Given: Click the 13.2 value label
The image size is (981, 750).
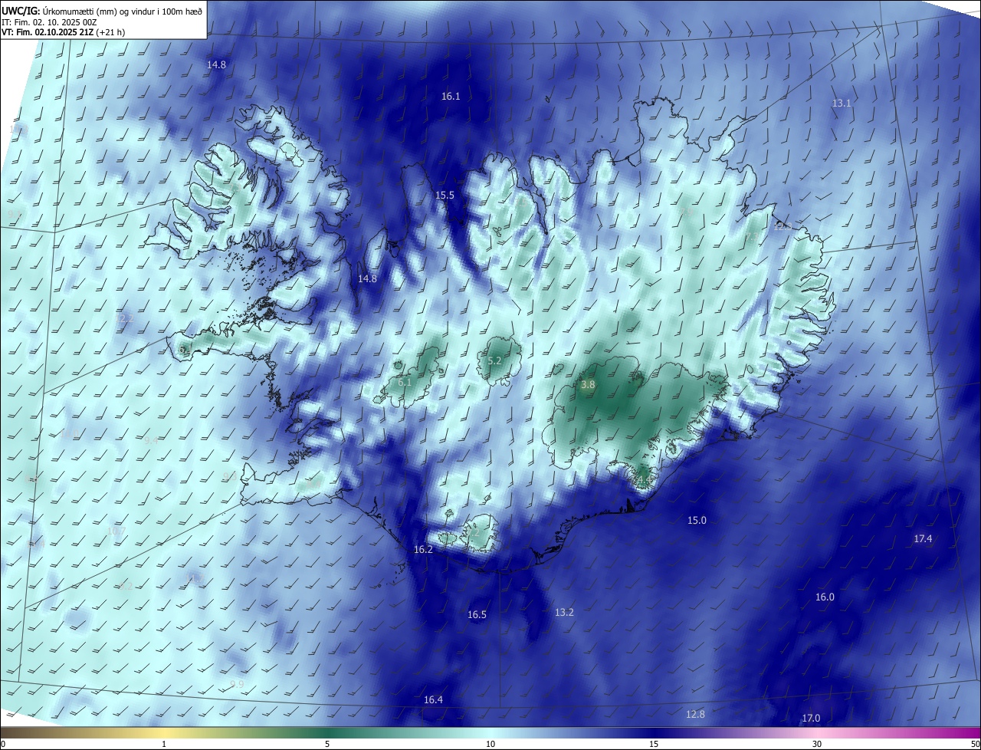Looking at the screenshot, I should tap(564, 612).
